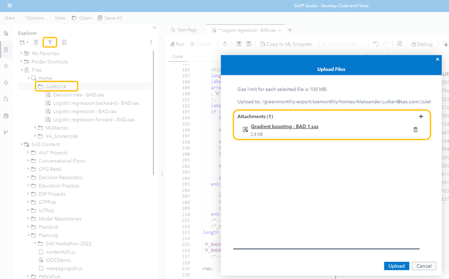Screen dimensions: 449x279
Task: Click the Explorer more options kebab icon
Action: click(x=151, y=42)
